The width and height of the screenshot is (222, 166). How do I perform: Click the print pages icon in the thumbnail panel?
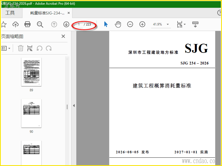pyautogui.click(x=30, y=48)
